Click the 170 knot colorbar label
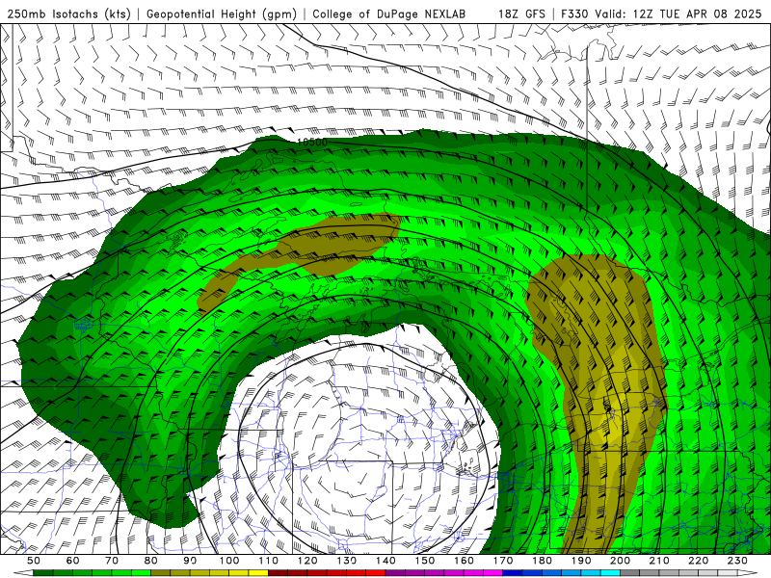 click(x=503, y=561)
